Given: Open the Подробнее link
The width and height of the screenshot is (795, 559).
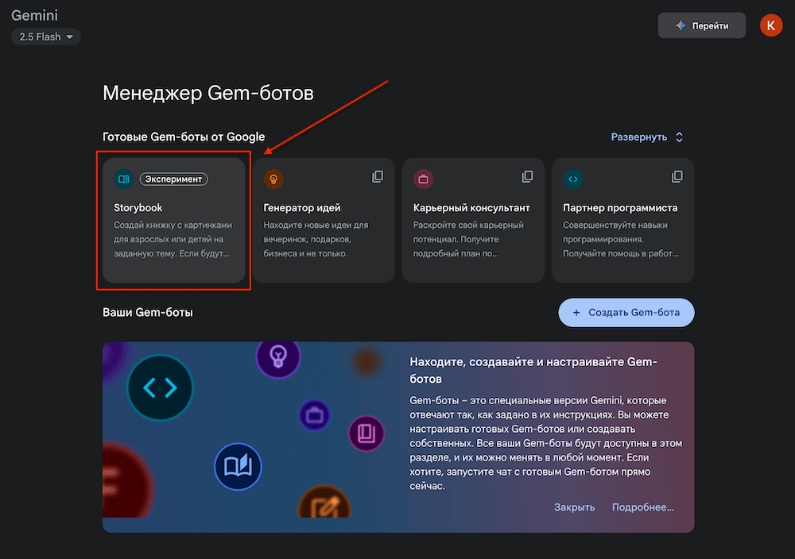Looking at the screenshot, I should (643, 507).
